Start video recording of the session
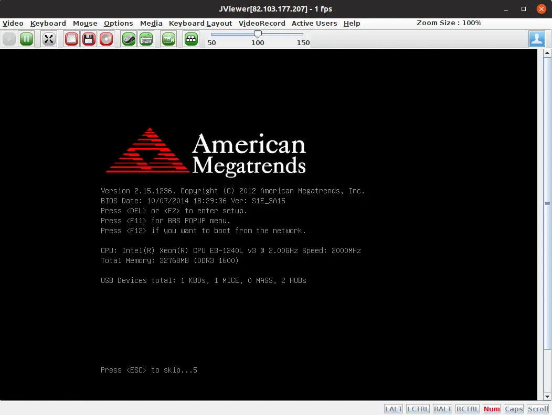The image size is (552, 415). [x=168, y=39]
